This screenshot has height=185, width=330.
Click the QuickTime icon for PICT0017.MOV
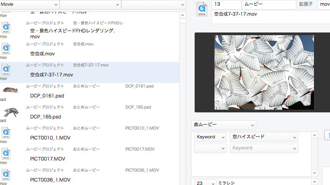6,154
